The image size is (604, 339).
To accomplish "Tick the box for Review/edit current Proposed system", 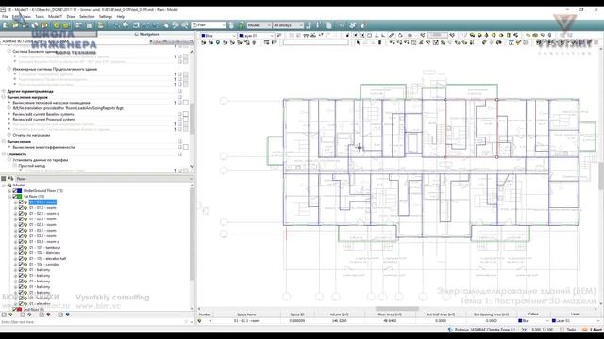I will point(186,120).
